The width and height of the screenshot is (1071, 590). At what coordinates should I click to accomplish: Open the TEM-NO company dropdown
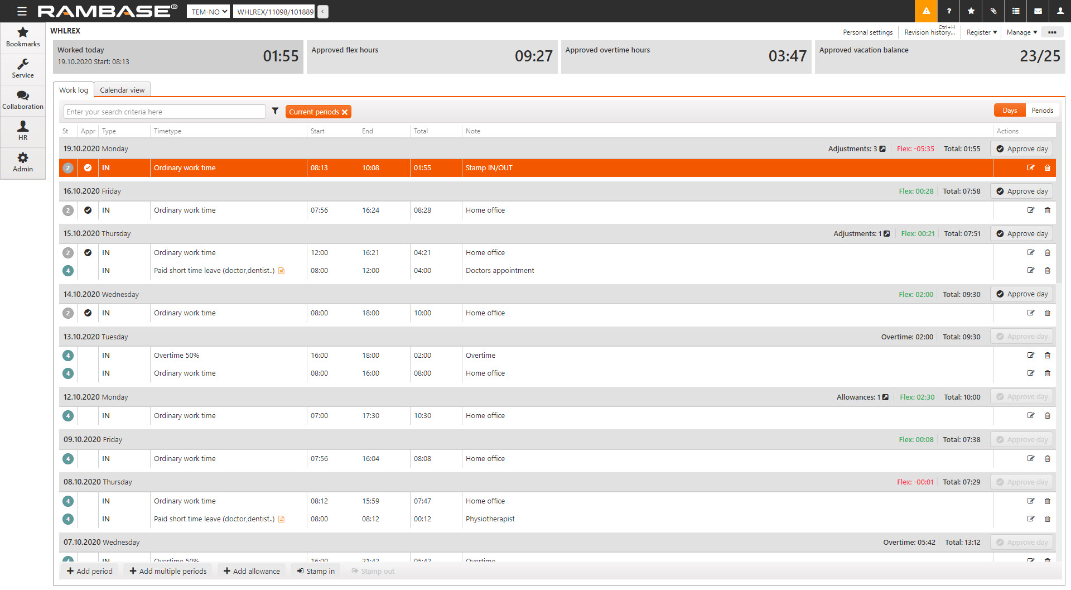[x=208, y=12]
